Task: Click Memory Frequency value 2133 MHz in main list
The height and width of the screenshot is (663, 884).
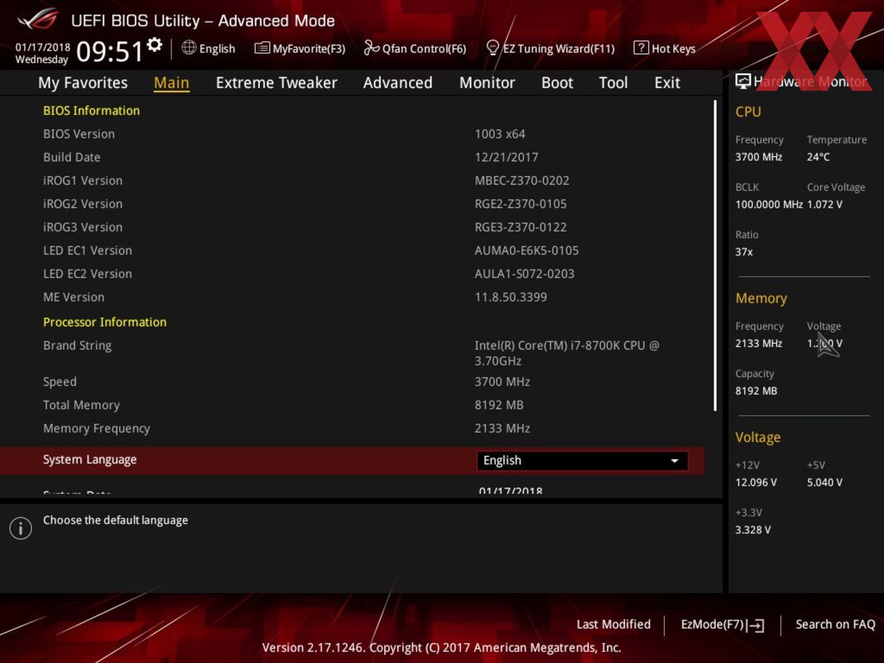Action: 502,429
